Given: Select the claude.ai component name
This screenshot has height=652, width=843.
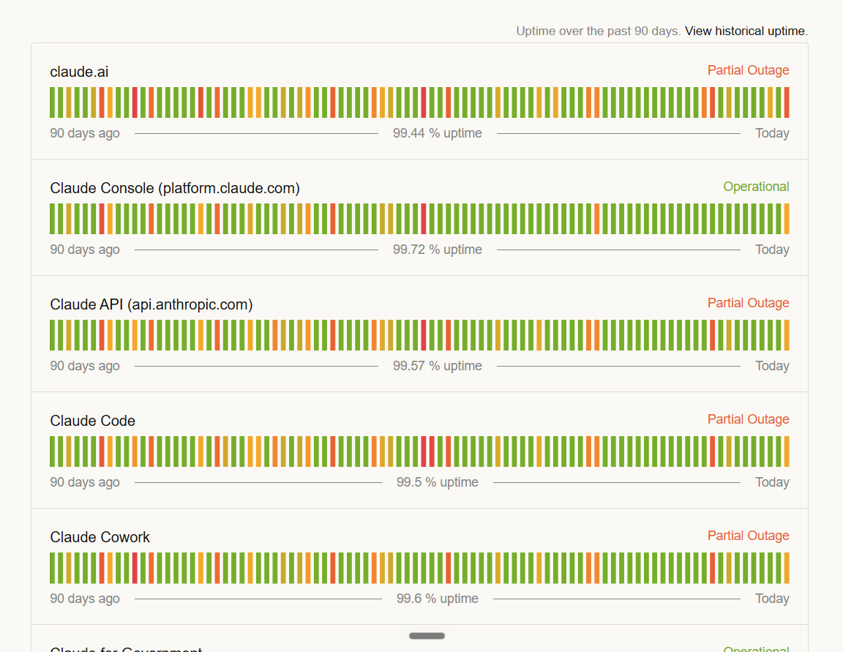Looking at the screenshot, I should coord(79,72).
